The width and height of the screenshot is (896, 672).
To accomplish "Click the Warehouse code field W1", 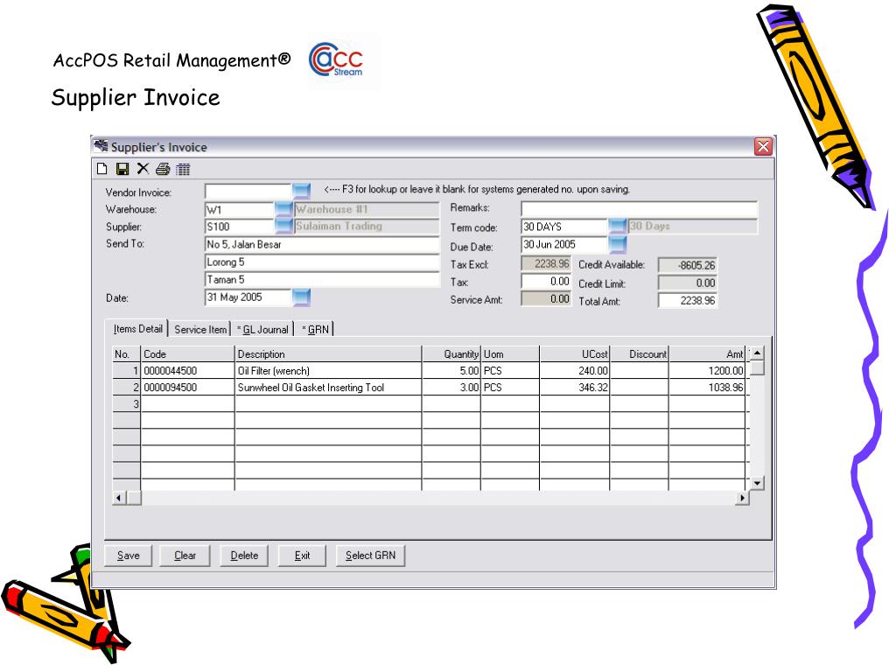I will 240,210.
